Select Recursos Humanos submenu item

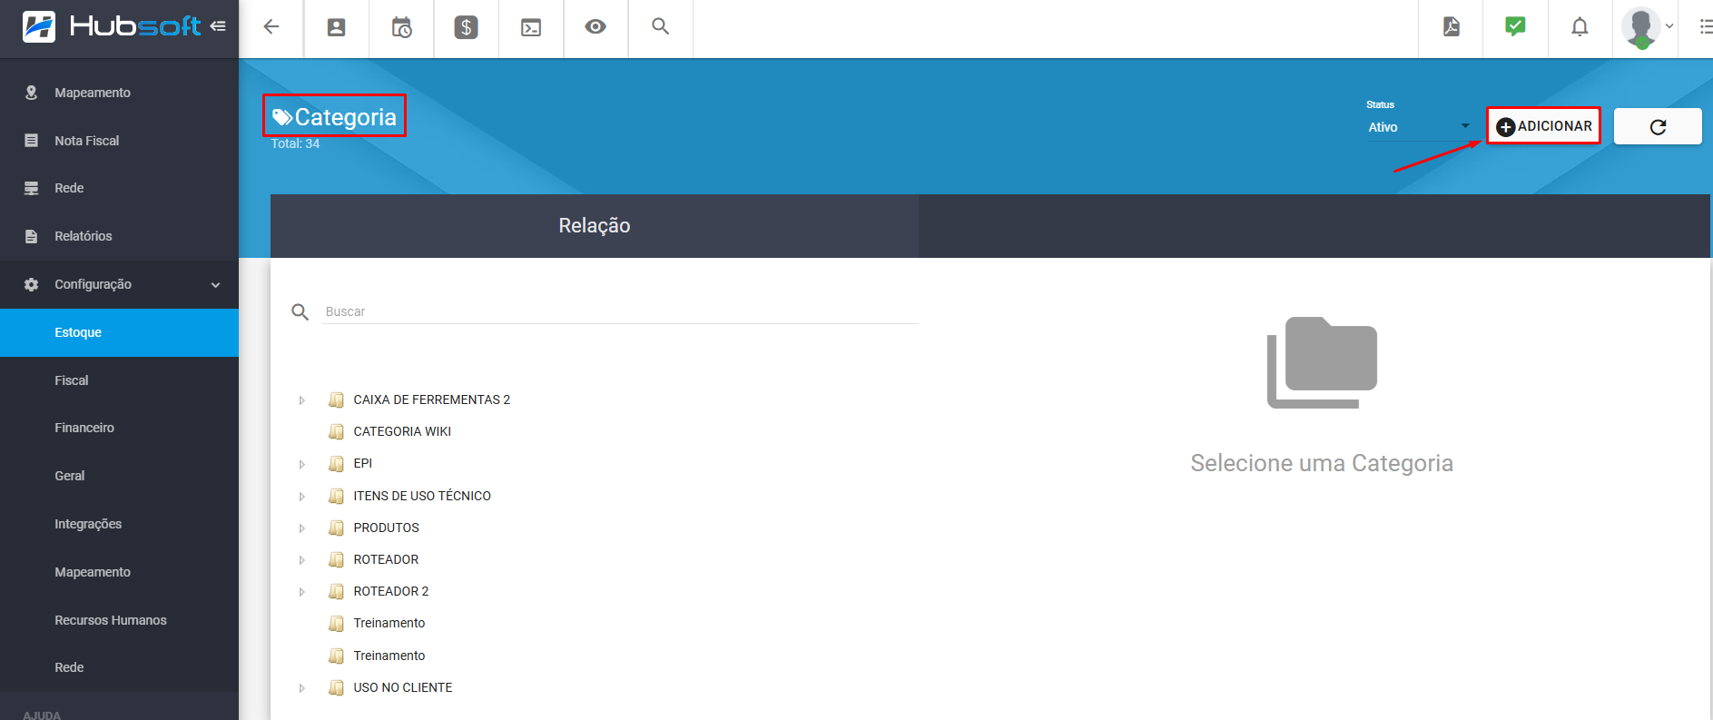(119, 620)
